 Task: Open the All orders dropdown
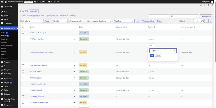click(124, 21)
